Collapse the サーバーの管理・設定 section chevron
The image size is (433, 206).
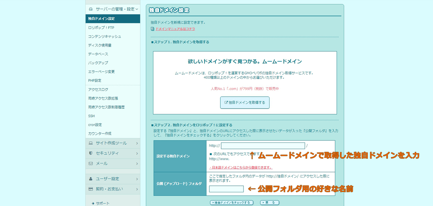click(137, 9)
